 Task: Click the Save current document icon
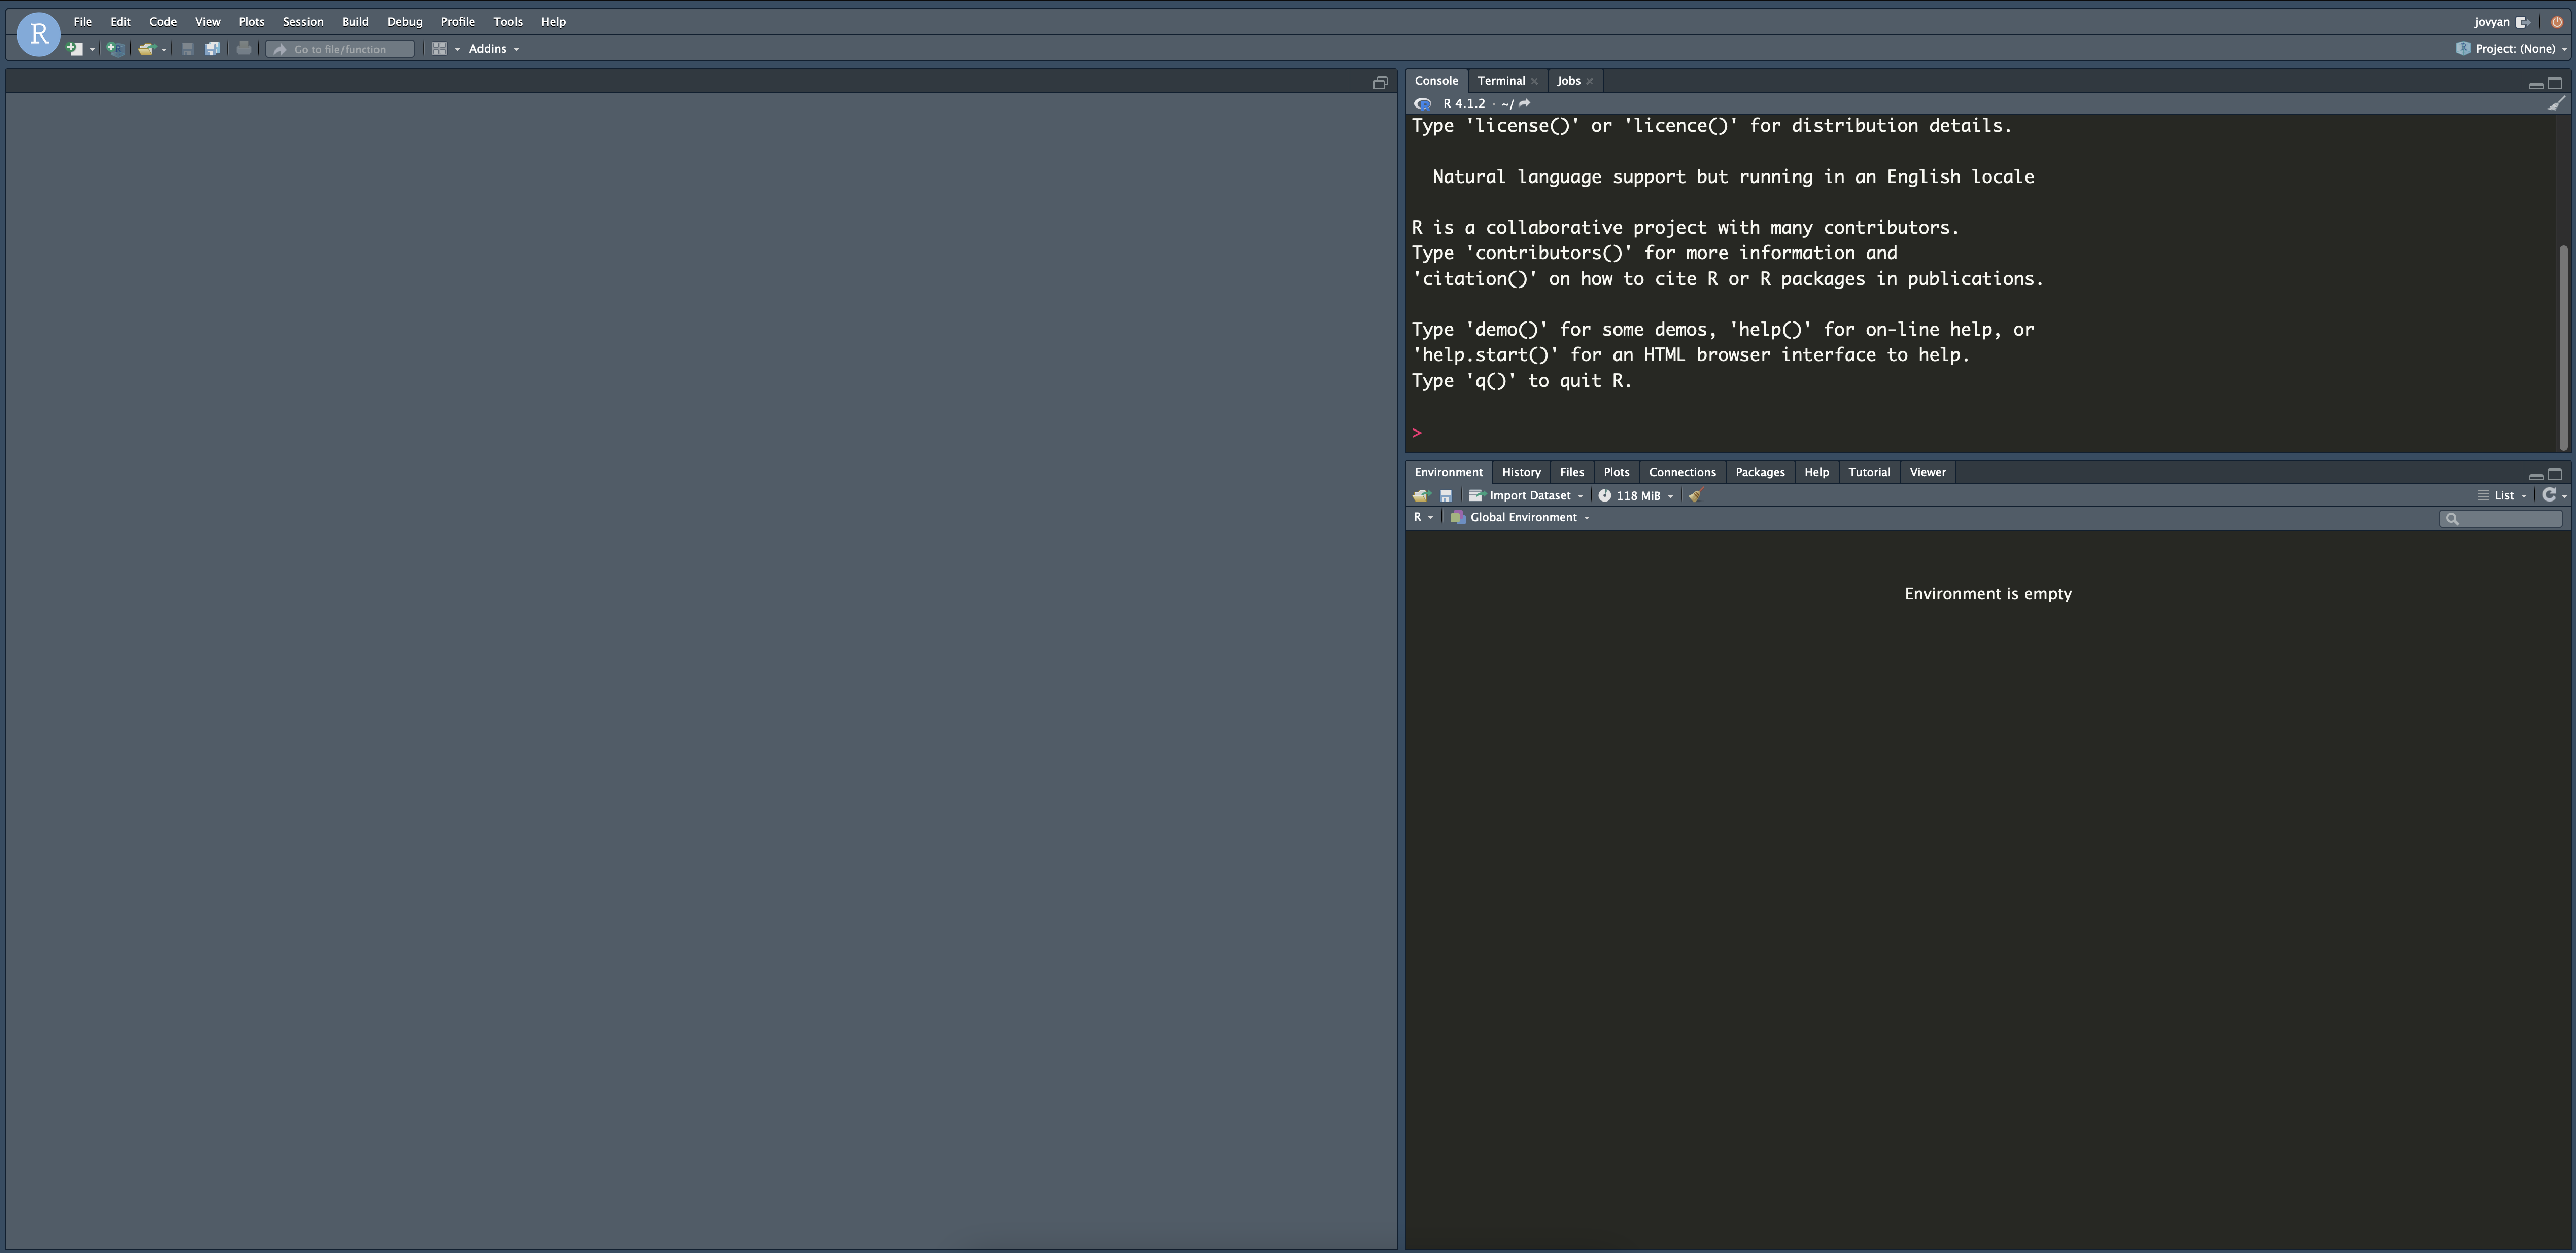pyautogui.click(x=187, y=49)
